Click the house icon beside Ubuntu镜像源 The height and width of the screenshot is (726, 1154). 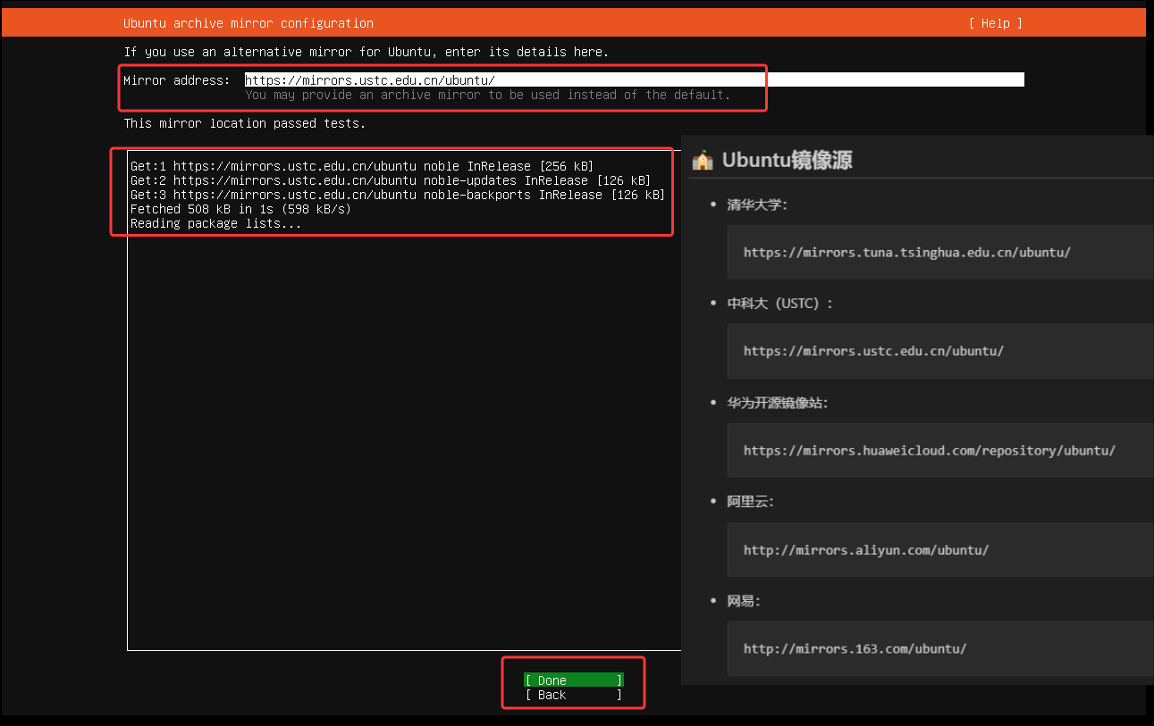coord(703,161)
